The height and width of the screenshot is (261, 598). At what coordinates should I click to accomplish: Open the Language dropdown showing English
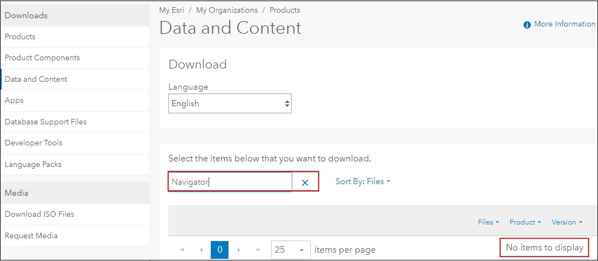(230, 103)
